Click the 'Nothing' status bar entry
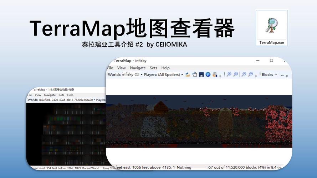The image size is (317, 178). [x=184, y=167]
